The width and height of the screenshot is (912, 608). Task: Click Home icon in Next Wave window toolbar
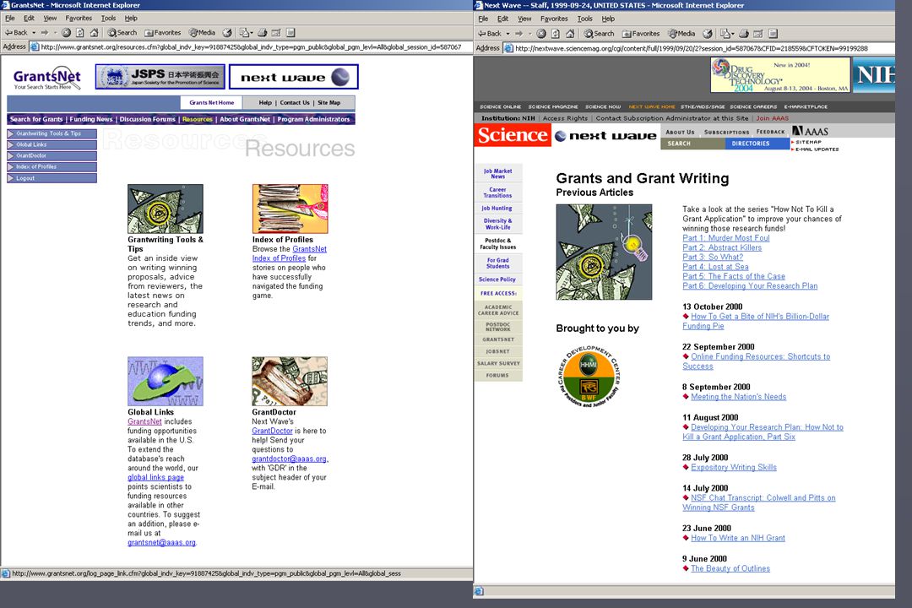click(x=569, y=33)
